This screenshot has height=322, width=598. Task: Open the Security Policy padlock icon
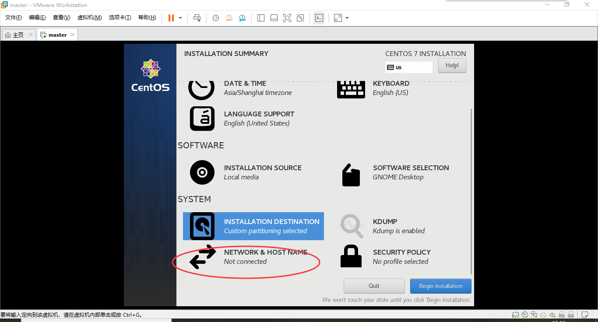351,256
